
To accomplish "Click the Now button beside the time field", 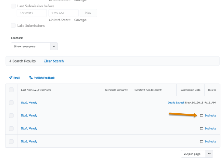I will click(x=88, y=13).
